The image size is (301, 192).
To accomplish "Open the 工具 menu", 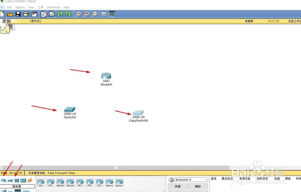I will click(x=41, y=7).
